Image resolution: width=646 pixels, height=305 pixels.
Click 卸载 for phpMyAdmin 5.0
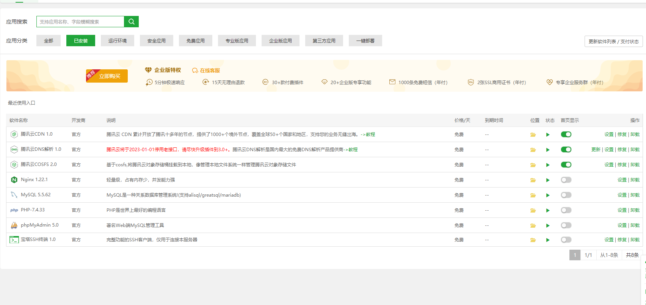pos(635,225)
